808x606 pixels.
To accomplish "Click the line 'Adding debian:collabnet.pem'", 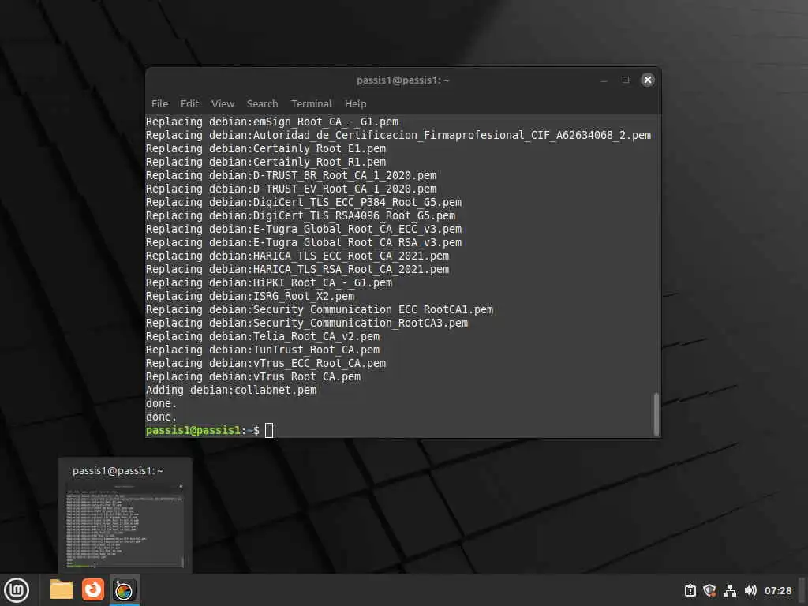I will pos(231,390).
